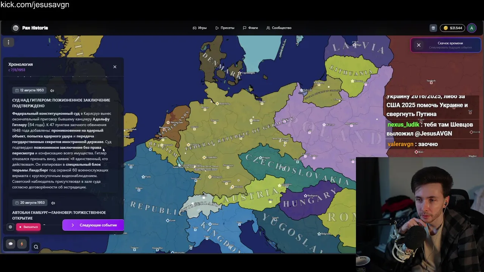This screenshot has width=484, height=272.
Task: Click the Denmark country label
Action: 221,65
